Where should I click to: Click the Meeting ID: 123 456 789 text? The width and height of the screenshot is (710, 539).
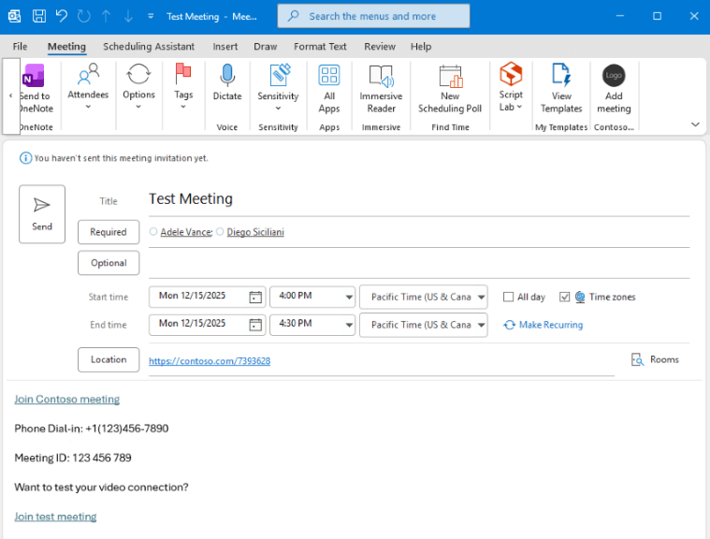click(x=73, y=458)
